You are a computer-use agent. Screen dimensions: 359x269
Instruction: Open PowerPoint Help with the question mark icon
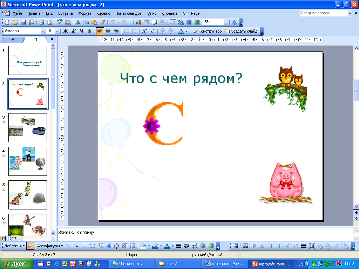click(x=235, y=22)
